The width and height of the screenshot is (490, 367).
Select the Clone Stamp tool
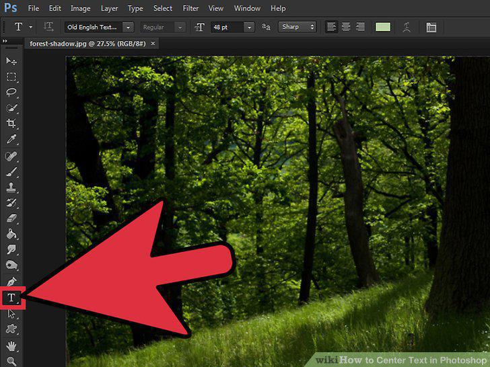pyautogui.click(x=11, y=188)
